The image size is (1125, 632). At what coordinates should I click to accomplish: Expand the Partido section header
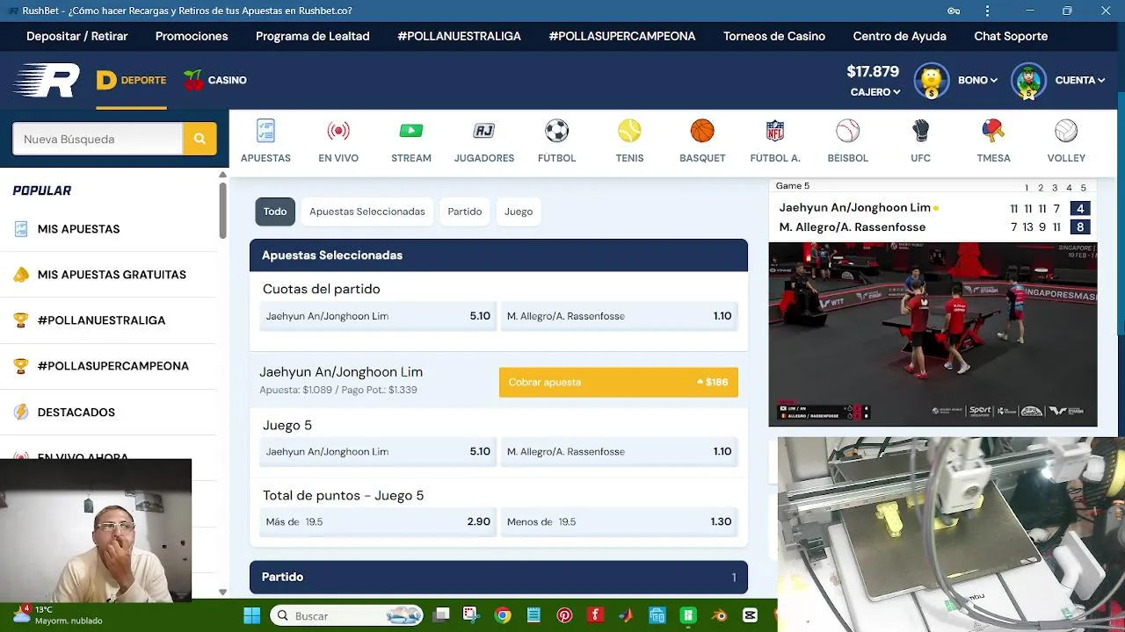click(498, 577)
